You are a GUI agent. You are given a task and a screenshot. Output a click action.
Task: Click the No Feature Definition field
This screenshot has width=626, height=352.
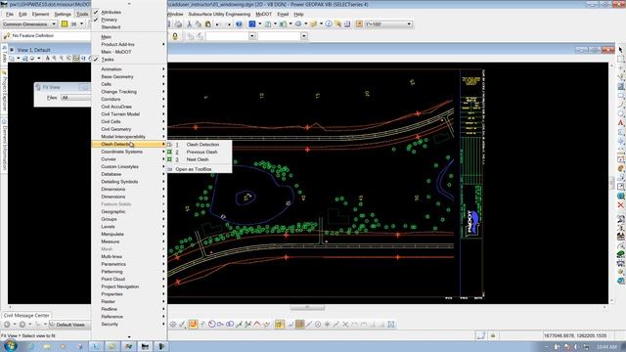coord(51,36)
